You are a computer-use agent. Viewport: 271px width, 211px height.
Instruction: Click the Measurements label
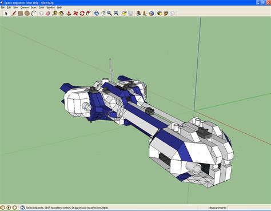tap(217, 208)
